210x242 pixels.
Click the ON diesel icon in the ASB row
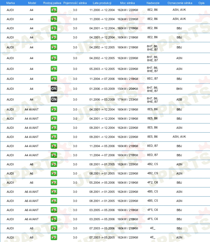[54, 99]
